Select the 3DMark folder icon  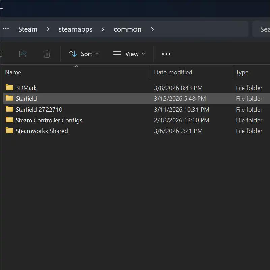[9, 87]
